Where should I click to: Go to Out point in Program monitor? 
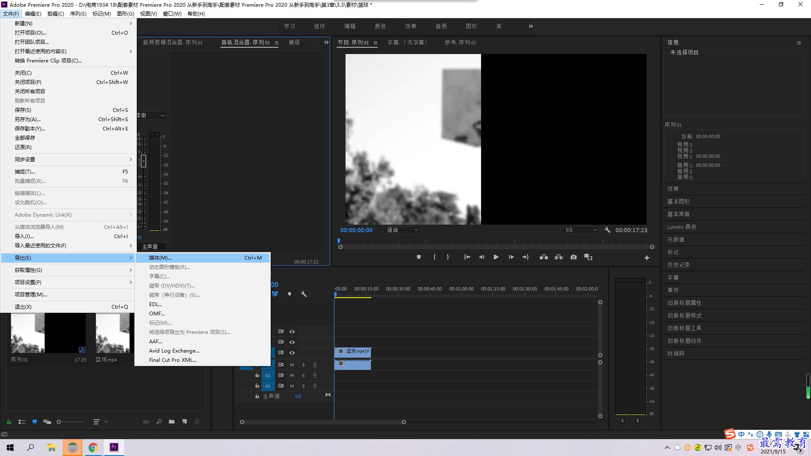click(525, 257)
